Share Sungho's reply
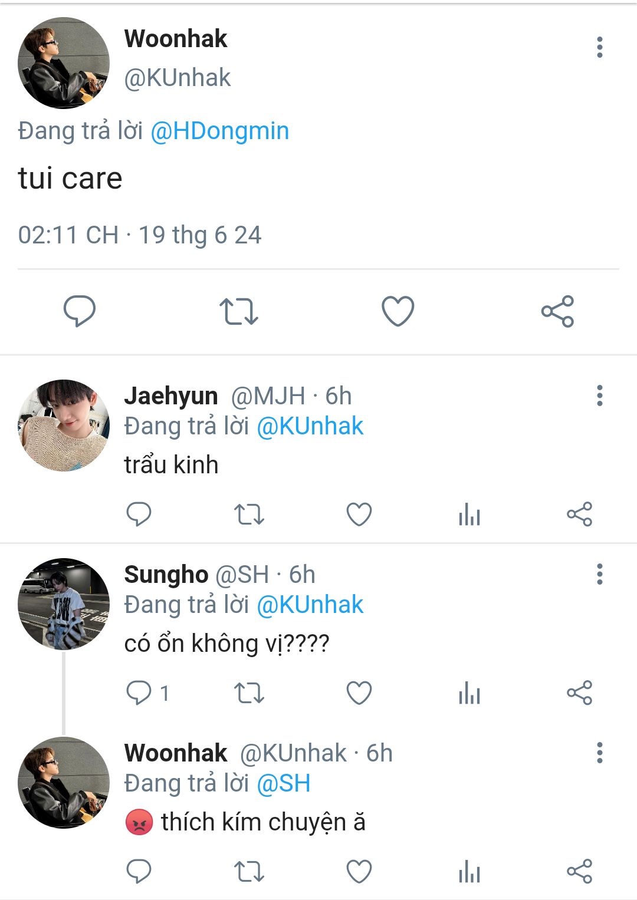Screen dimensions: 637x900 pos(579,693)
